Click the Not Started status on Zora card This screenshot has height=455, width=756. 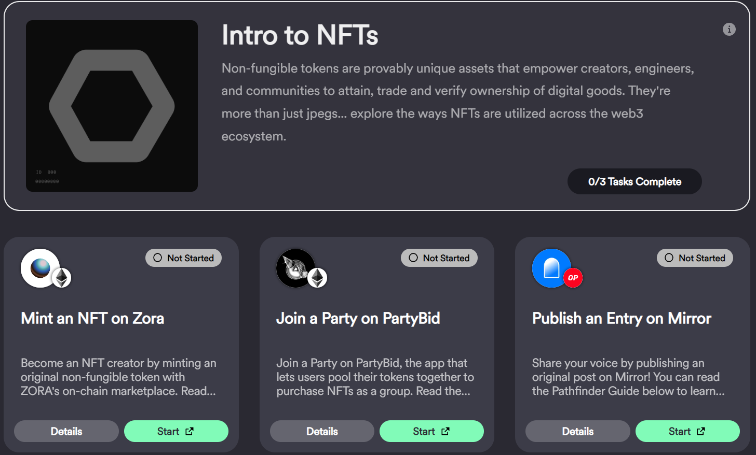click(183, 258)
